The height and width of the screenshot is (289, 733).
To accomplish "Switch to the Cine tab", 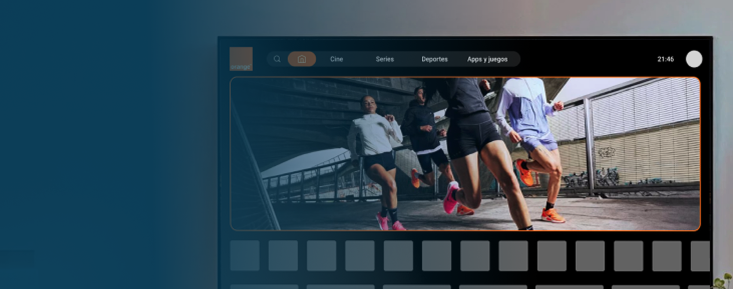I will pyautogui.click(x=336, y=59).
